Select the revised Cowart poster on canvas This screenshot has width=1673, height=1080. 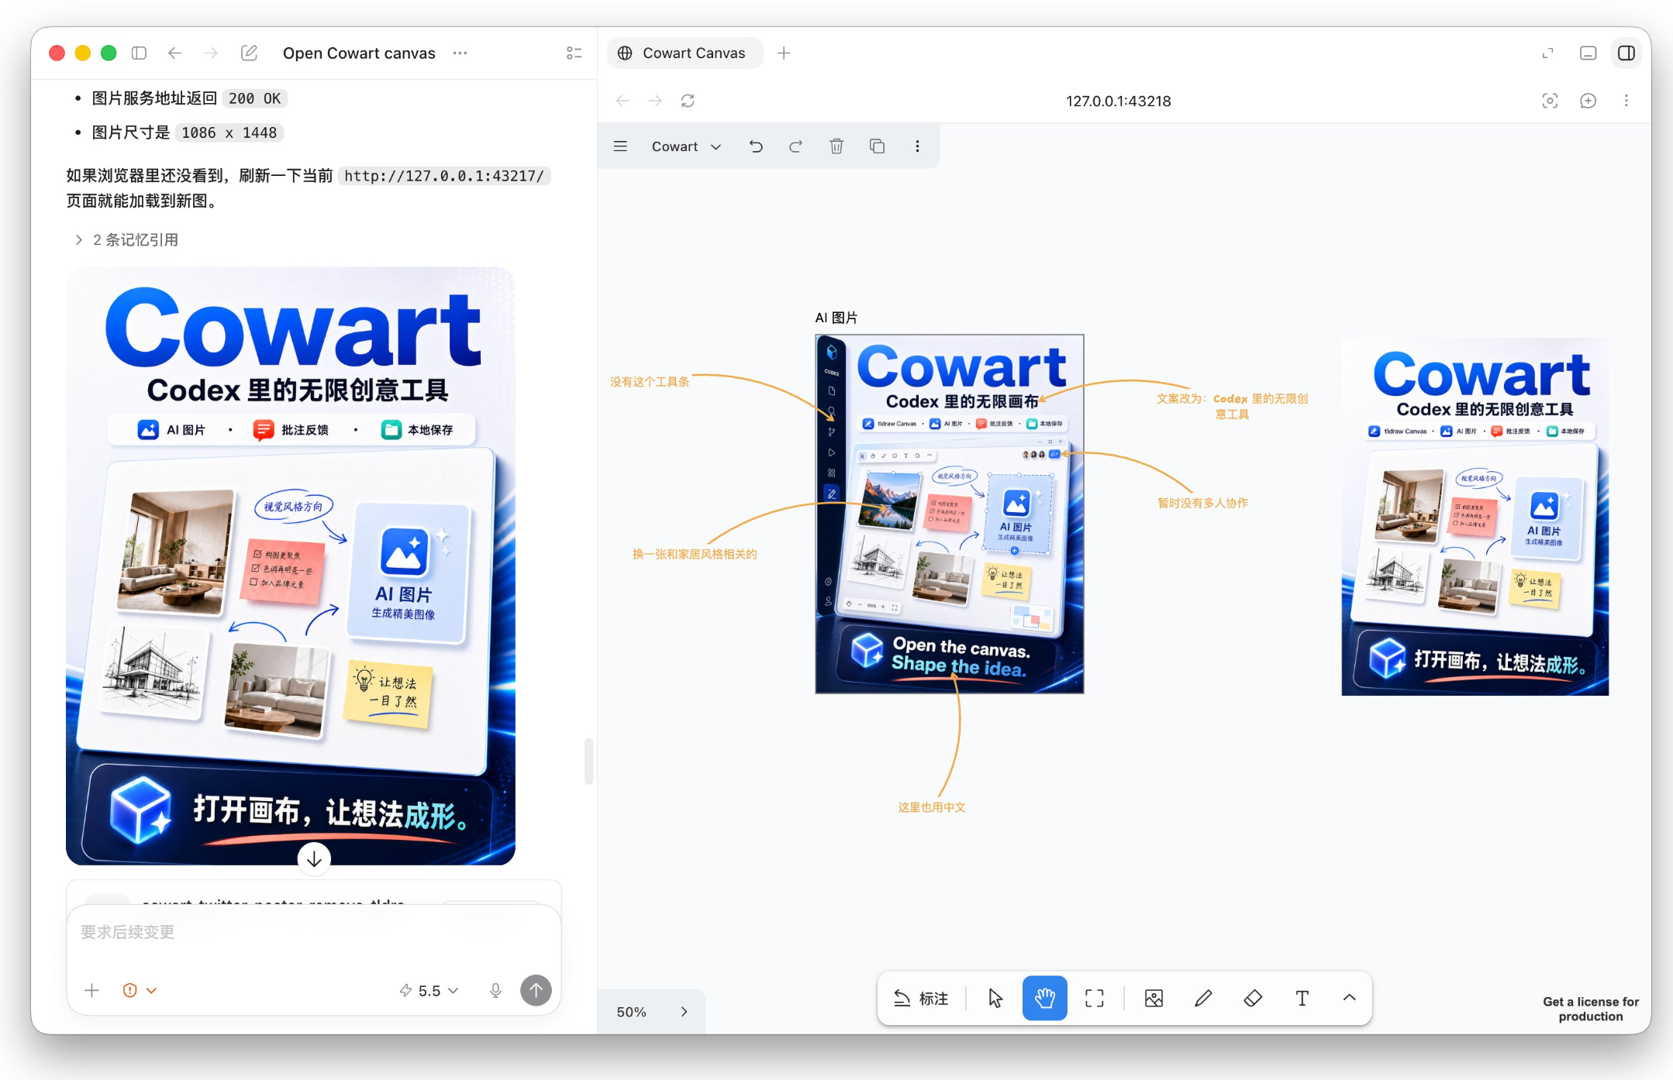point(1475,517)
